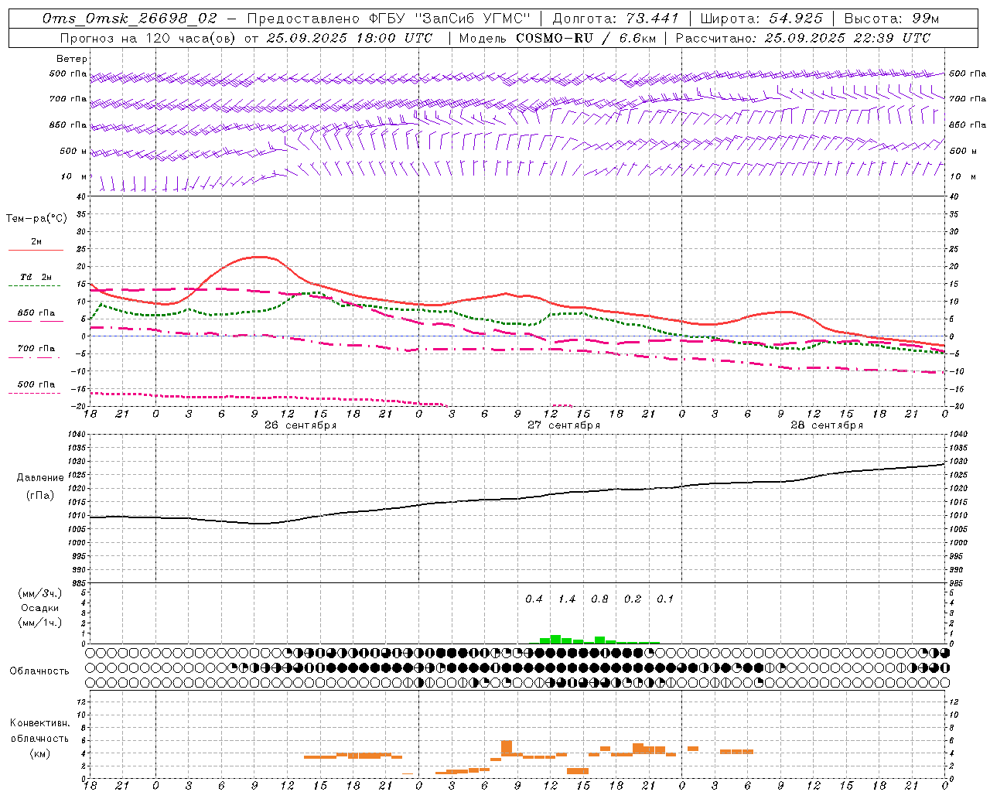Click the legend line sample under 2м

(x=36, y=250)
